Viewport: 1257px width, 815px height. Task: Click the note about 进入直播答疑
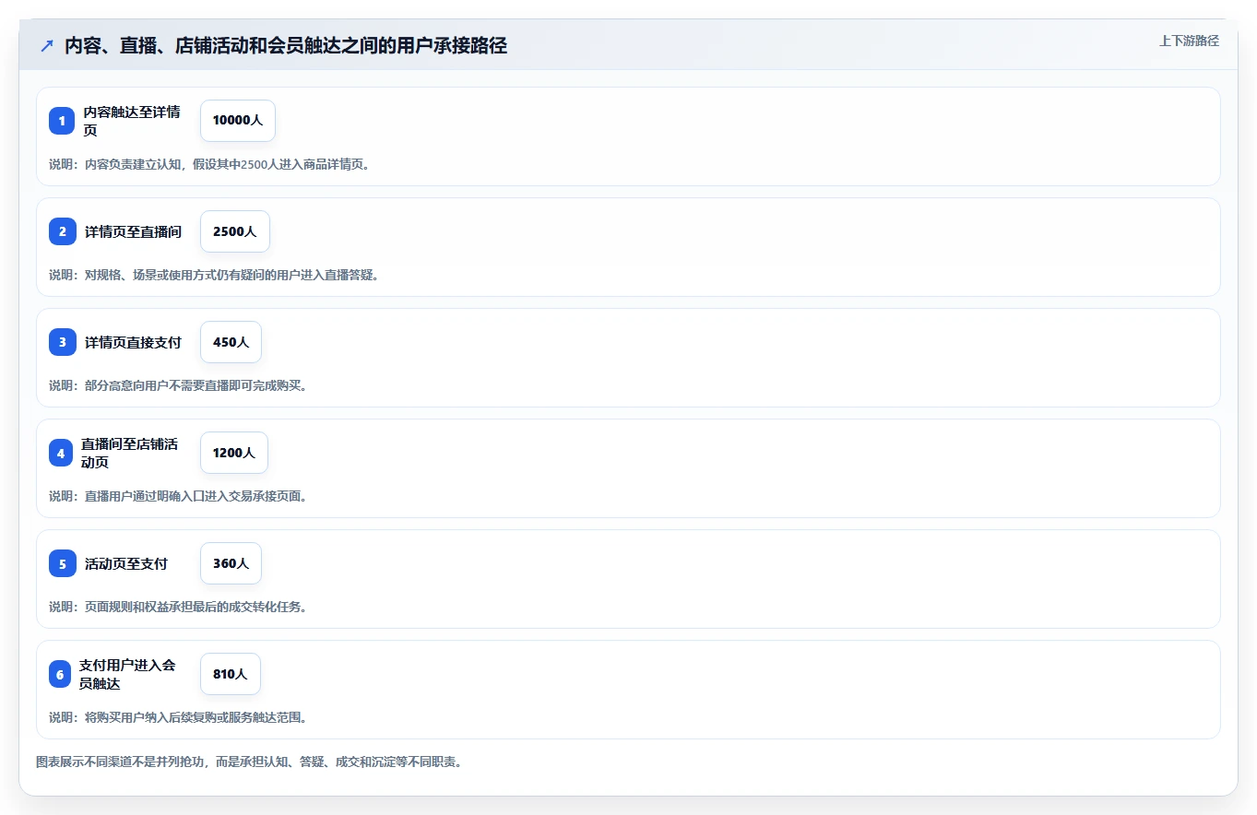pyautogui.click(x=214, y=275)
